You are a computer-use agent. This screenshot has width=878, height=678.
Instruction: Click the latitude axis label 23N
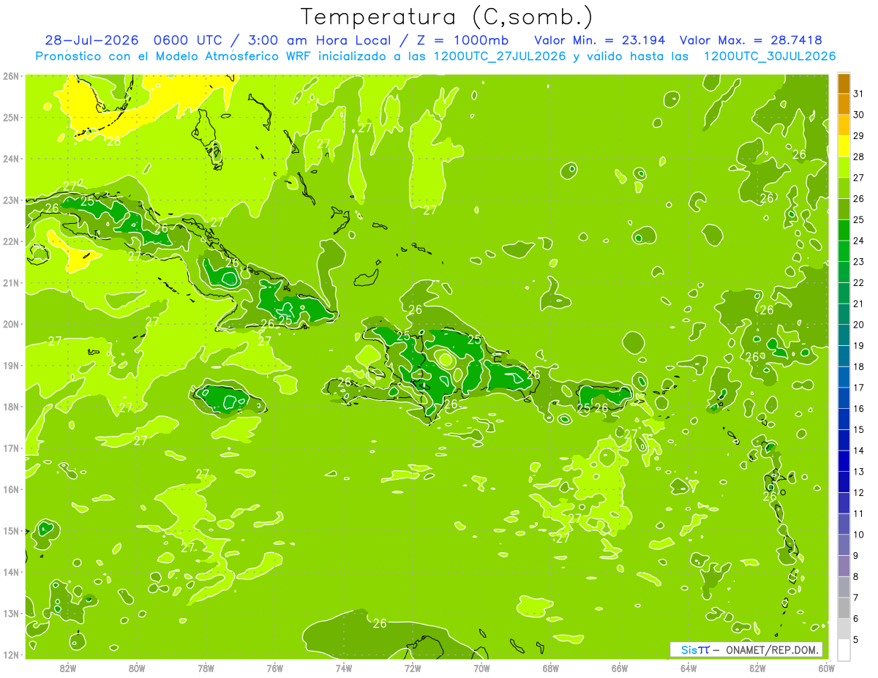pos(10,200)
